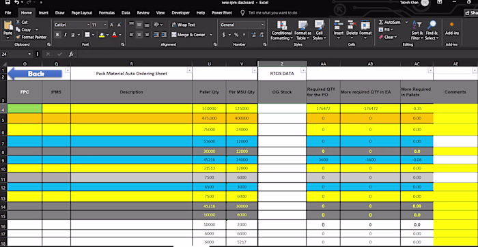Switch to the Power Pivot tab
This screenshot has height=247, width=478.
(x=222, y=13)
